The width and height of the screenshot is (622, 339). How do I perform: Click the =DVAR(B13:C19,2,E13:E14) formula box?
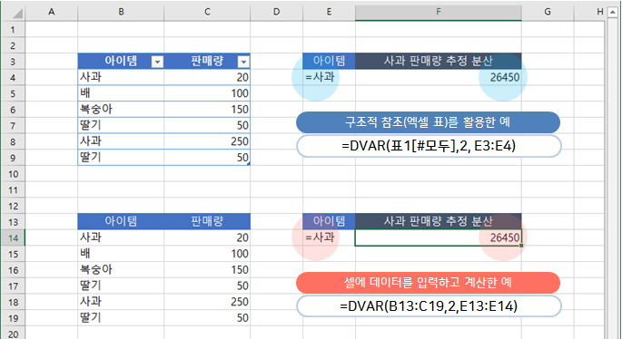429,306
